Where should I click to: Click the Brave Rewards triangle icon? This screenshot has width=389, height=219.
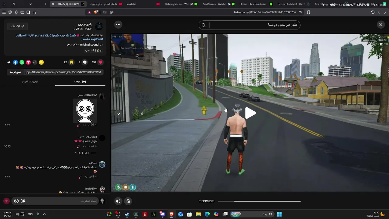[x=89, y=12]
